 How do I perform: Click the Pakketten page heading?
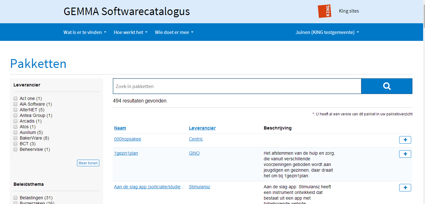tap(38, 63)
